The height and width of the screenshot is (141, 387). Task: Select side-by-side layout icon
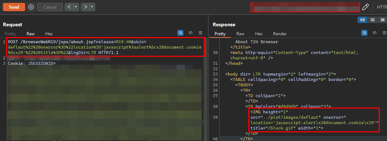pos(363,20)
